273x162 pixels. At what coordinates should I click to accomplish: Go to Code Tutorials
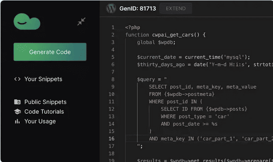[x=44, y=111]
